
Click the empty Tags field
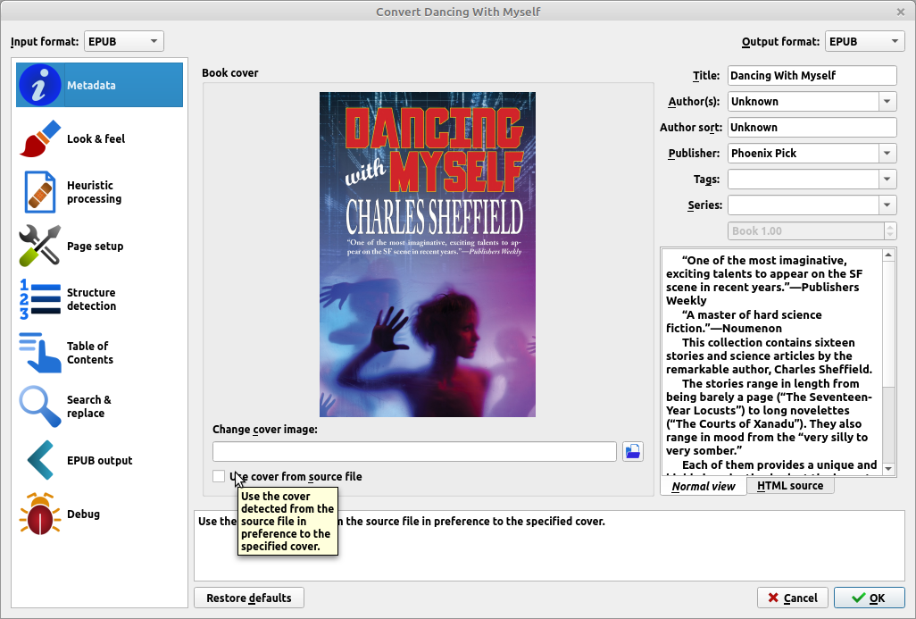[804, 180]
